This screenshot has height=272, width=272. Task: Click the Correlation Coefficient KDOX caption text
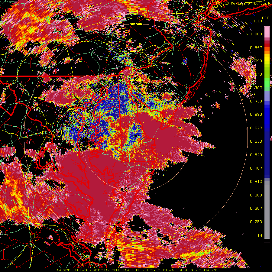[x=137, y=270]
